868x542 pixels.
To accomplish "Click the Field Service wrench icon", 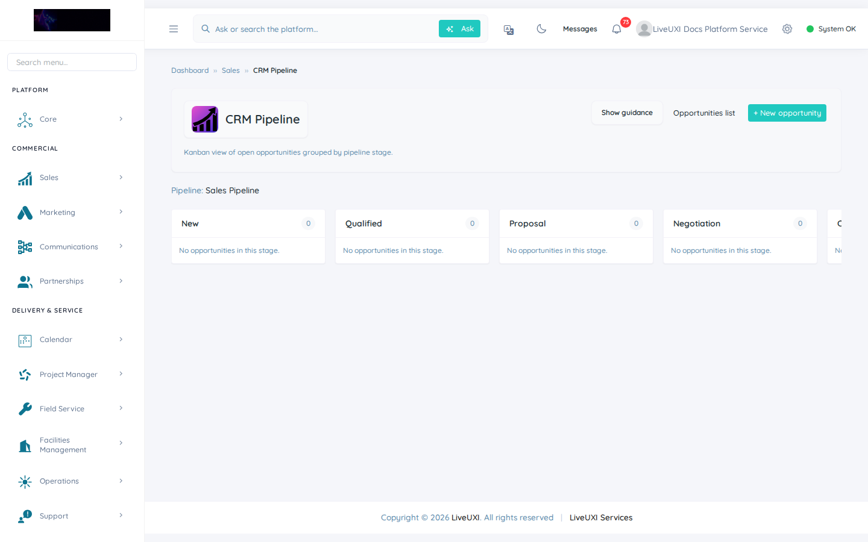I will pos(25,409).
